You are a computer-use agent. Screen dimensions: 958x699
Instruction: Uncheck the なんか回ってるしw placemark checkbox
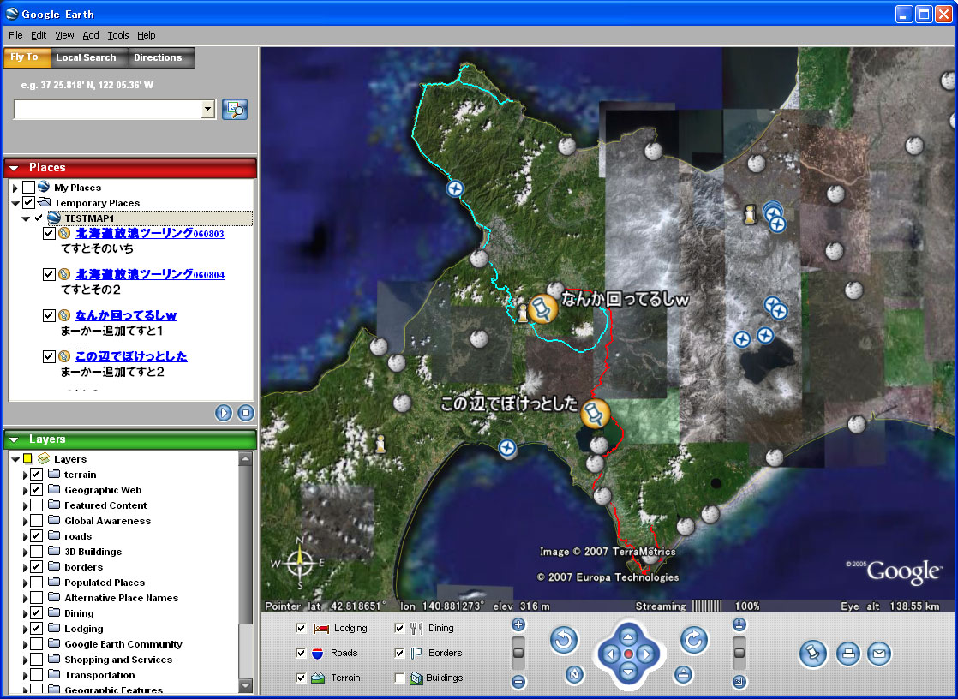click(x=49, y=315)
